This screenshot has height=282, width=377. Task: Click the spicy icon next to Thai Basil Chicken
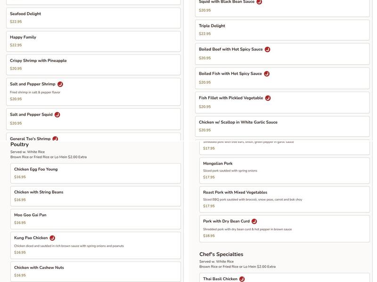point(242,279)
